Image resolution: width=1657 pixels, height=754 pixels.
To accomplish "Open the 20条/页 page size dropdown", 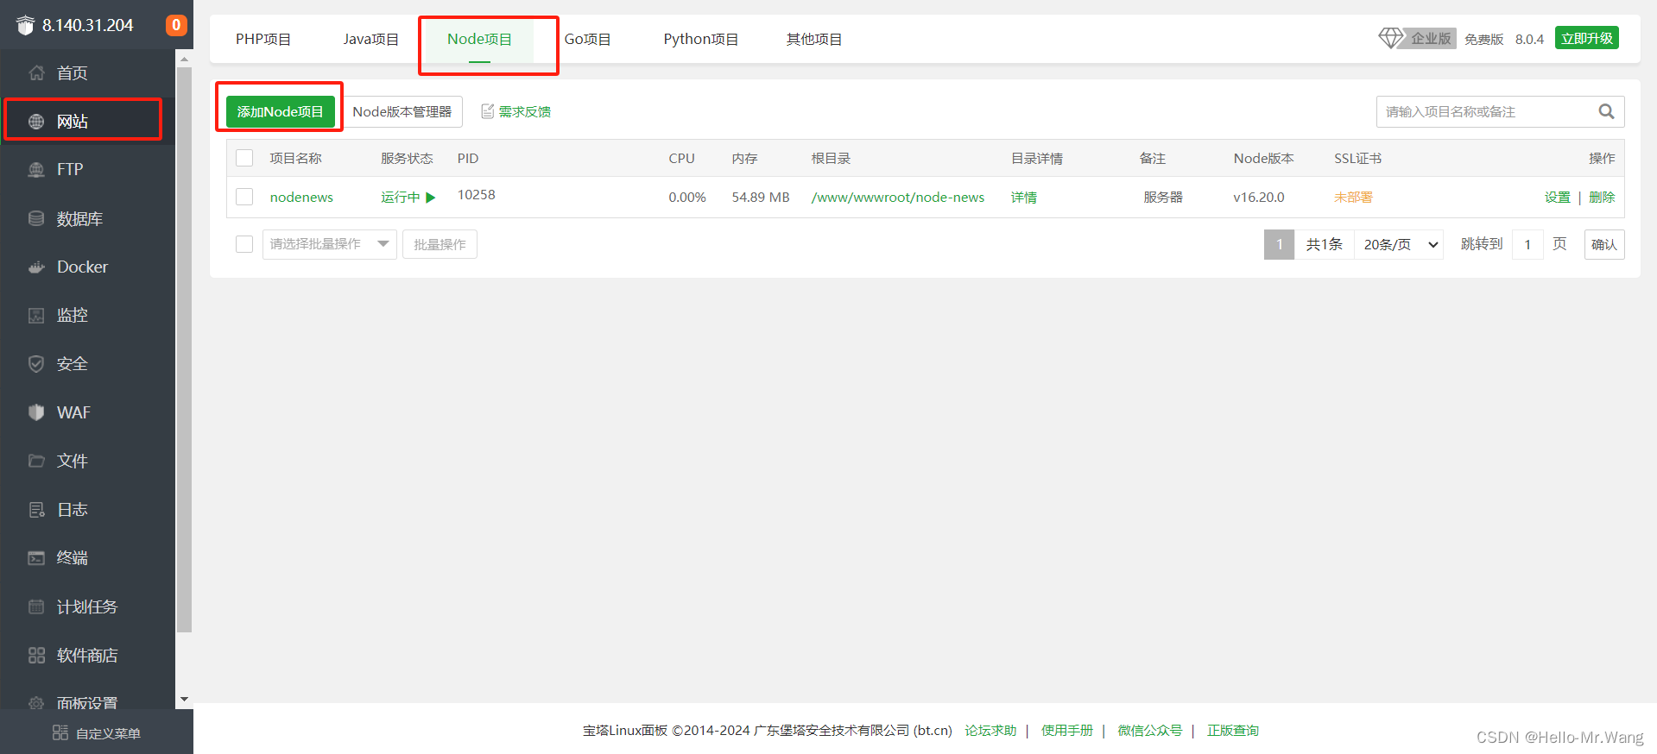I will (1399, 244).
